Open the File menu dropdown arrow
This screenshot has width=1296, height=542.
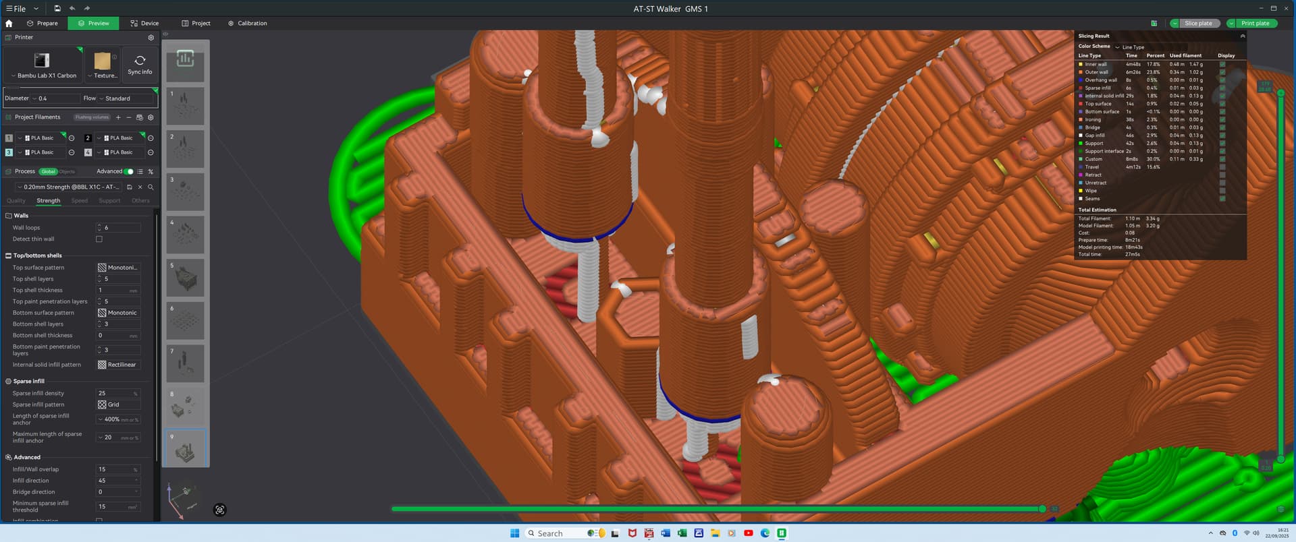[36, 9]
